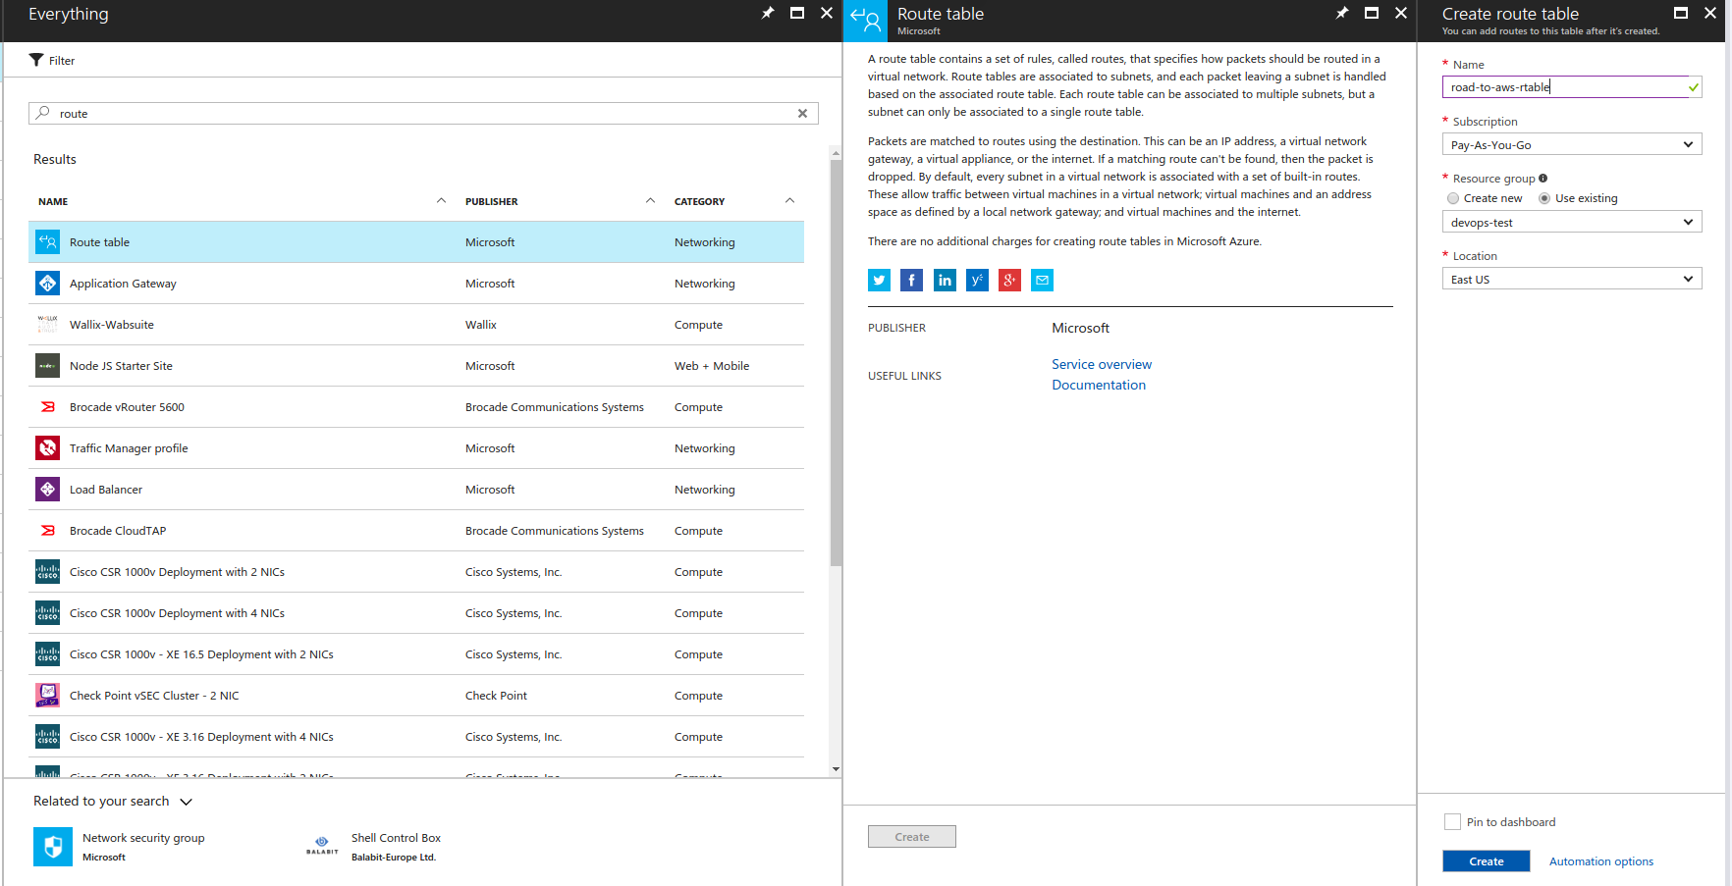Share on Yammer
1732x886 pixels.
coord(977,281)
